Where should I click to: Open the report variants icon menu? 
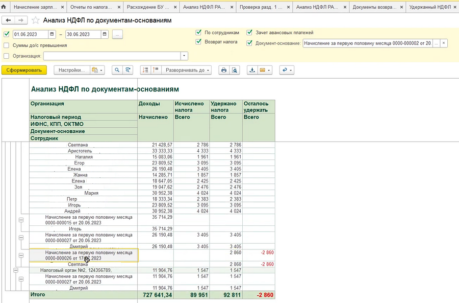click(97, 70)
